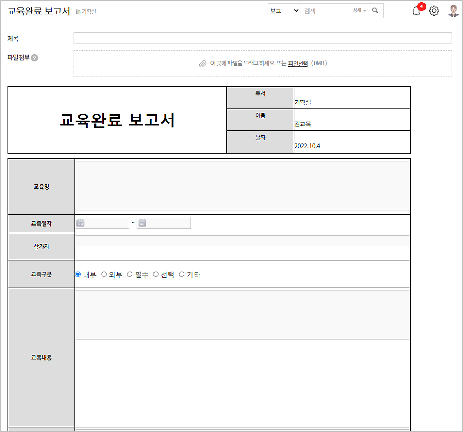The image size is (463, 432).
Task: Click the 기획실 breadcrumb in header
Action: coord(89,12)
